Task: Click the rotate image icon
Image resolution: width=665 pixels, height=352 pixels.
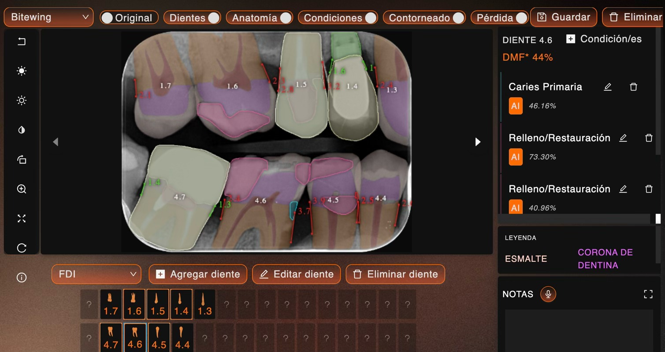Action: [22, 159]
